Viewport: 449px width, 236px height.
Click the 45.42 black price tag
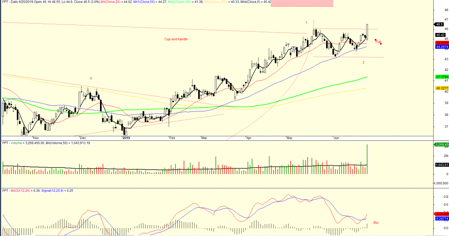tap(440, 35)
